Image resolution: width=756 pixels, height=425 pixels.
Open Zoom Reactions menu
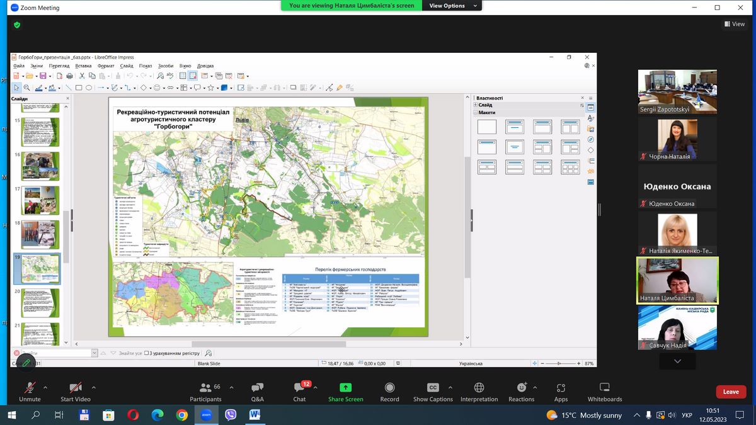pos(521,388)
